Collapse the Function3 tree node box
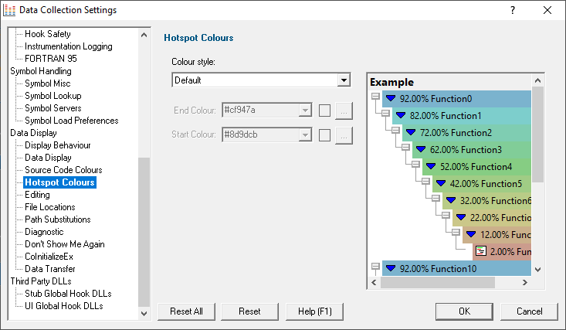The image size is (566, 330). pos(405,147)
